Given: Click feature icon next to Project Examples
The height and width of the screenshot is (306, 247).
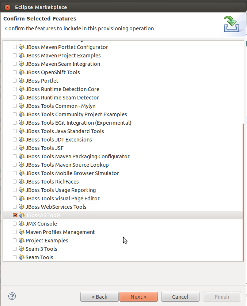Looking at the screenshot, I should [22, 241].
